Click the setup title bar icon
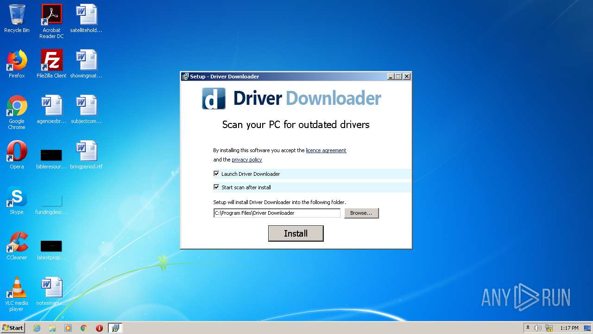 pos(185,77)
